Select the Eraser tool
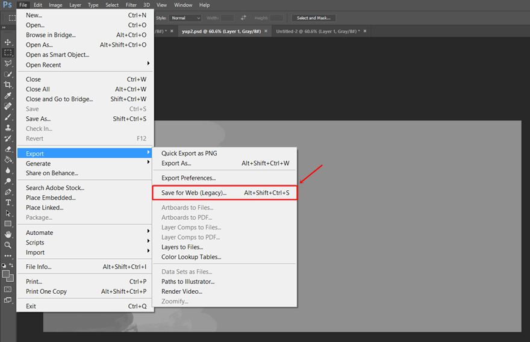Image resolution: width=530 pixels, height=342 pixels. click(8, 149)
